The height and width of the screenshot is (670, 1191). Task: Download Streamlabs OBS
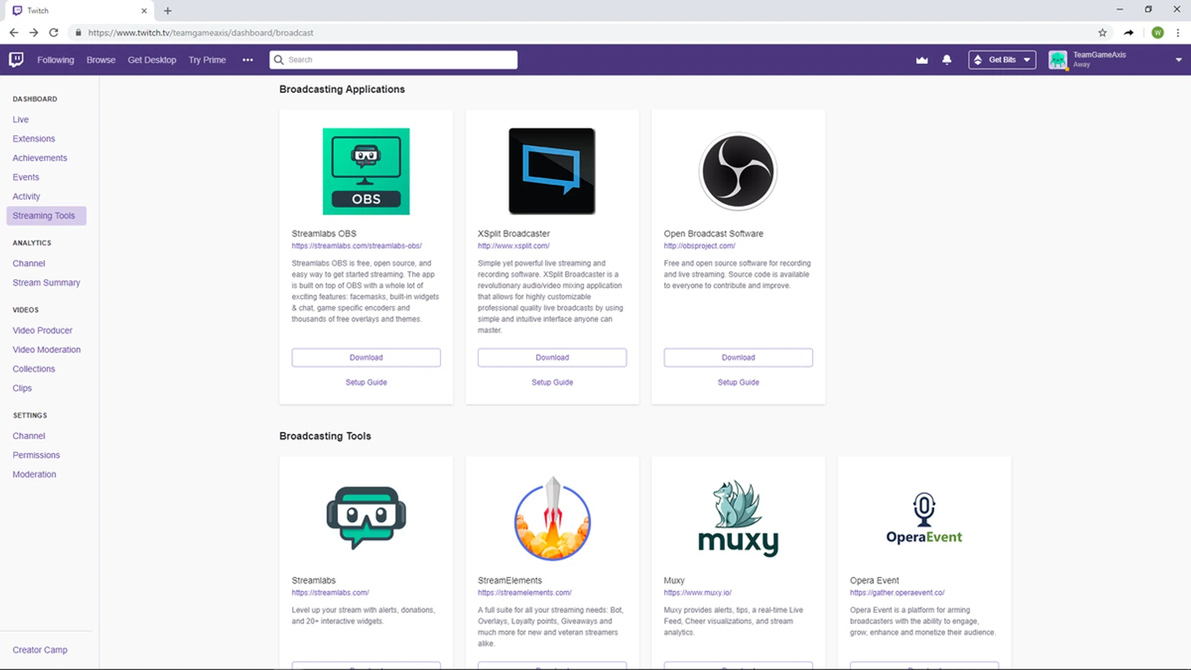(x=366, y=357)
